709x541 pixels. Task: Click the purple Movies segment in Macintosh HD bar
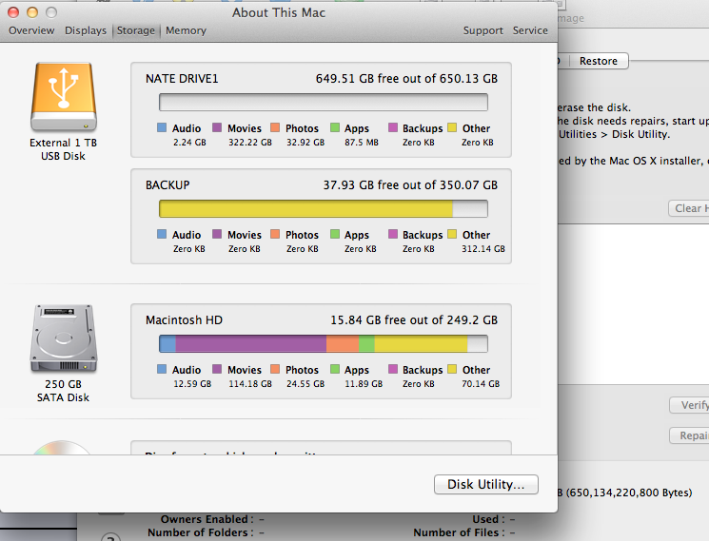[x=251, y=343]
